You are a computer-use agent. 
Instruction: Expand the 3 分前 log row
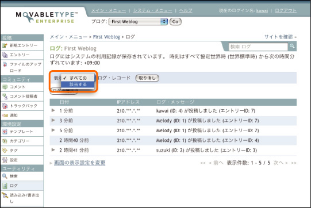53,120
